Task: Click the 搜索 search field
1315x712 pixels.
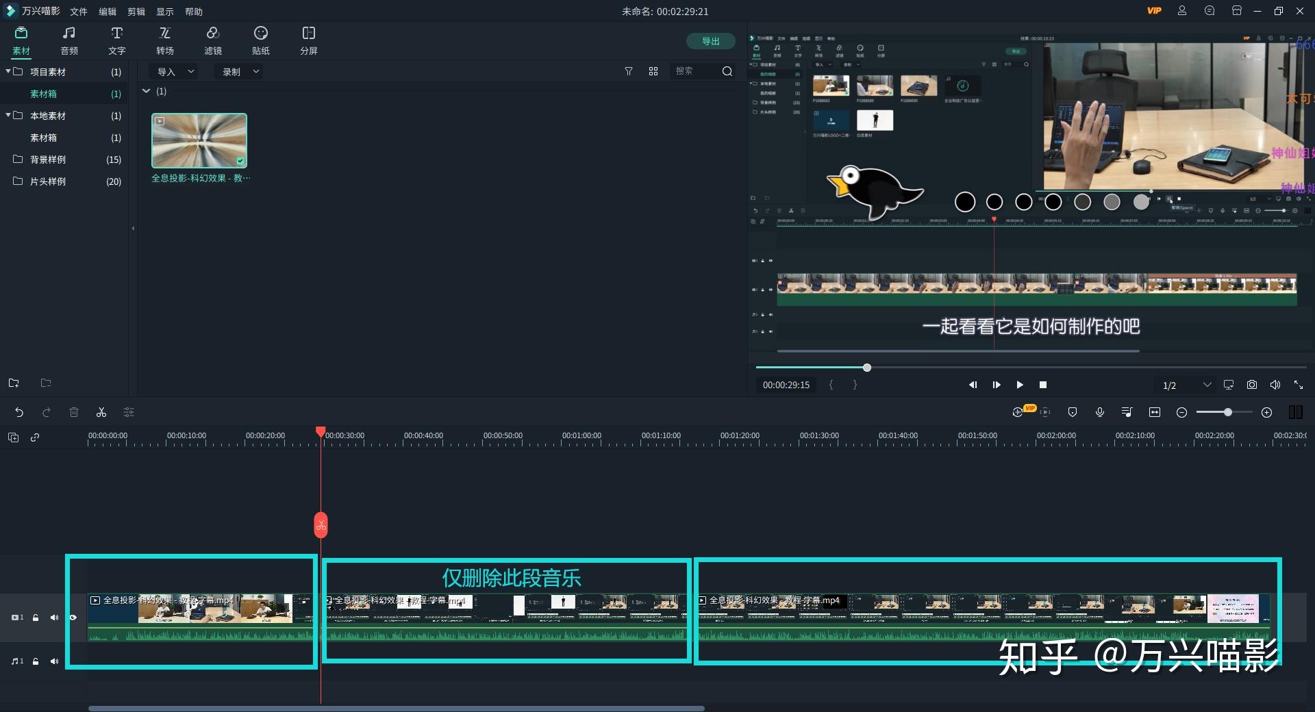Action: click(x=695, y=71)
